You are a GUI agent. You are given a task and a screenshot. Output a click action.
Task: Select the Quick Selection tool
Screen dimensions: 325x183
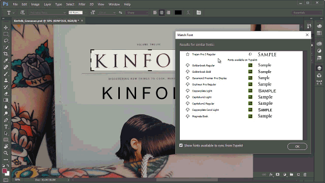pyautogui.click(x=6, y=47)
